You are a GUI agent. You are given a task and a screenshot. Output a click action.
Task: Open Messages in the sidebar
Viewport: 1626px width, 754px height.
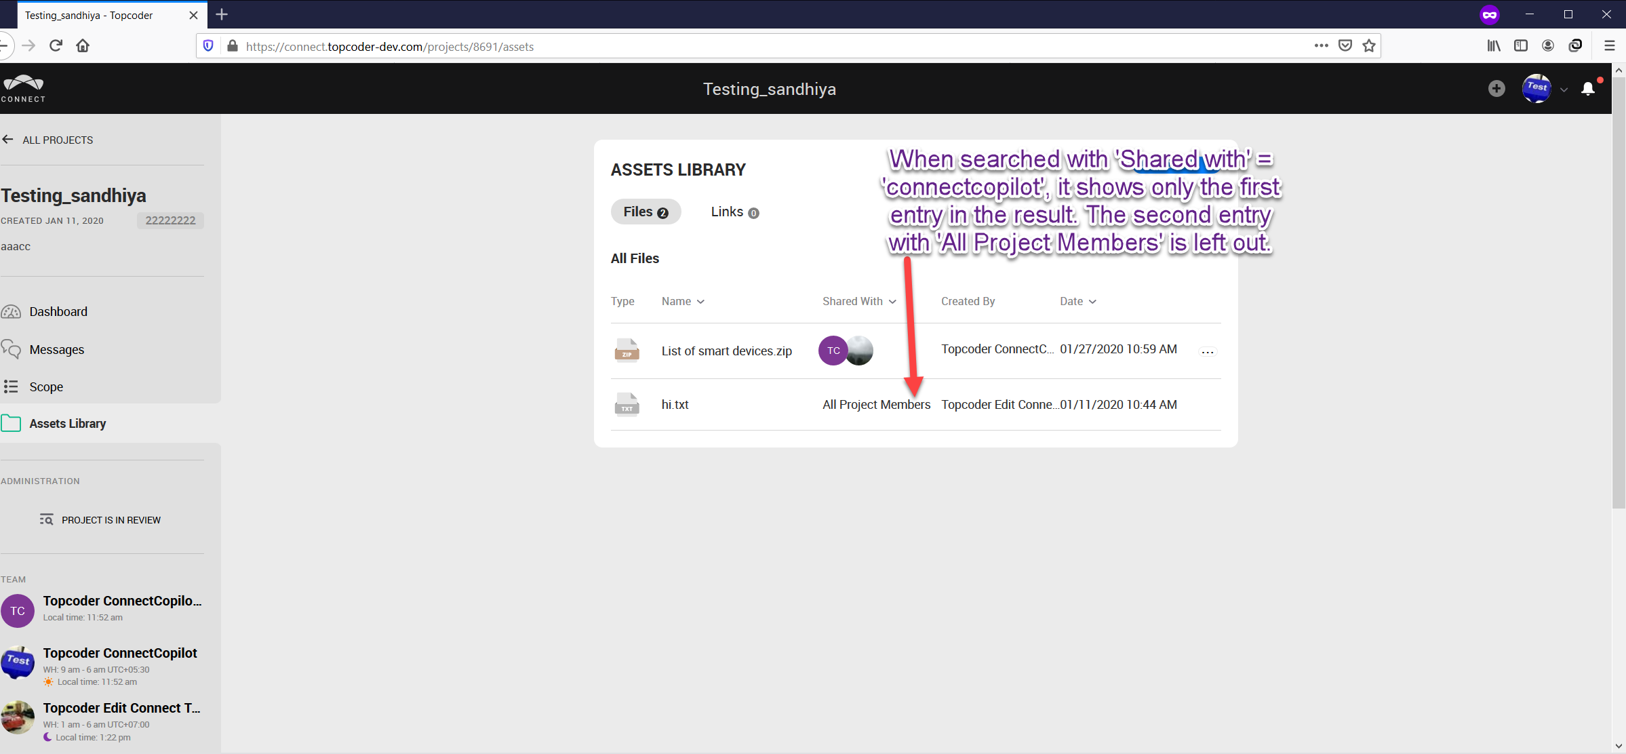[57, 350]
